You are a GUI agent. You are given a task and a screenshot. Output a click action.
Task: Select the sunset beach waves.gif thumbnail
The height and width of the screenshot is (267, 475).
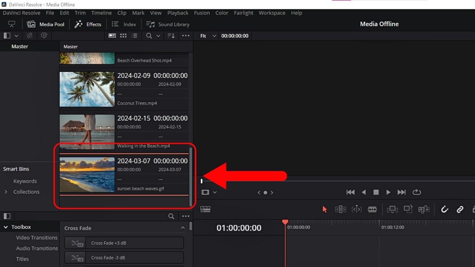87,175
